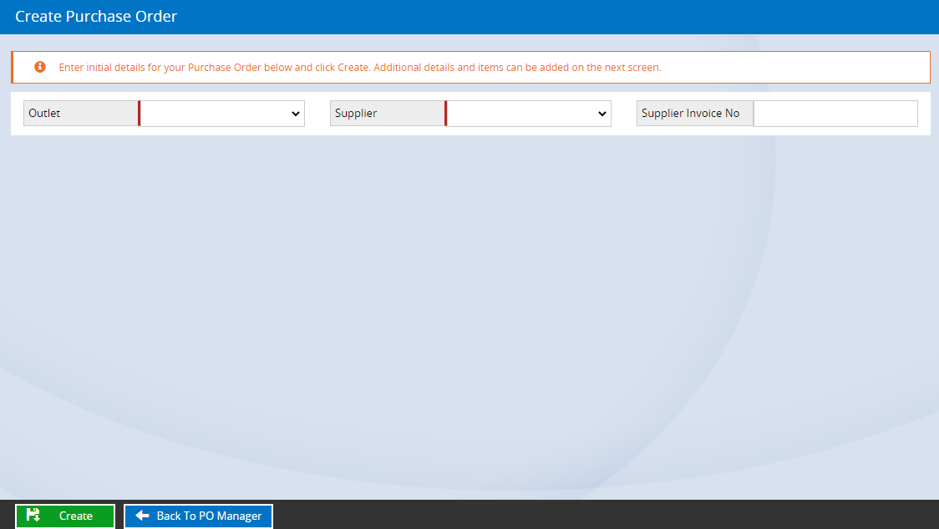Click the 'Create Purchase Order' page title
Image resolution: width=939 pixels, height=529 pixels.
point(96,16)
